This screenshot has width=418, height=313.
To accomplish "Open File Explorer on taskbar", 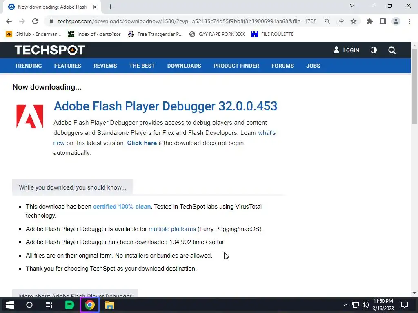I will 109,305.
